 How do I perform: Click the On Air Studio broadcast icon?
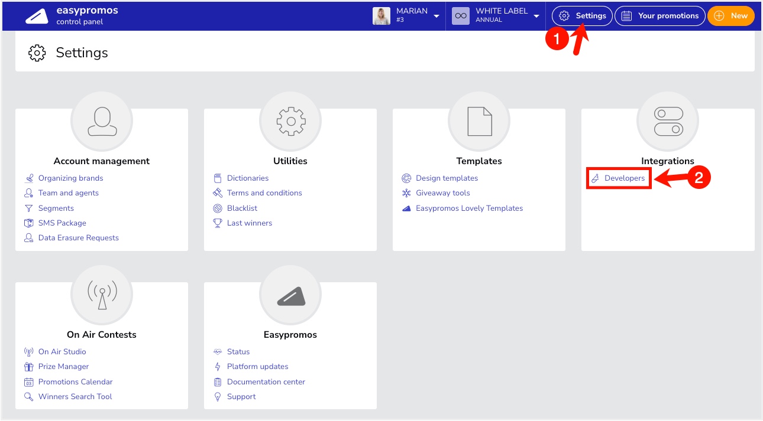coord(28,352)
